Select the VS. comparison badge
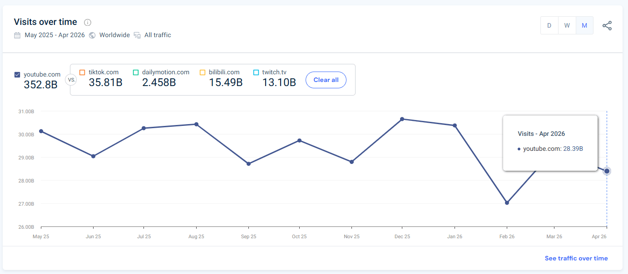Viewport: 628px width, 274px height. tap(71, 80)
